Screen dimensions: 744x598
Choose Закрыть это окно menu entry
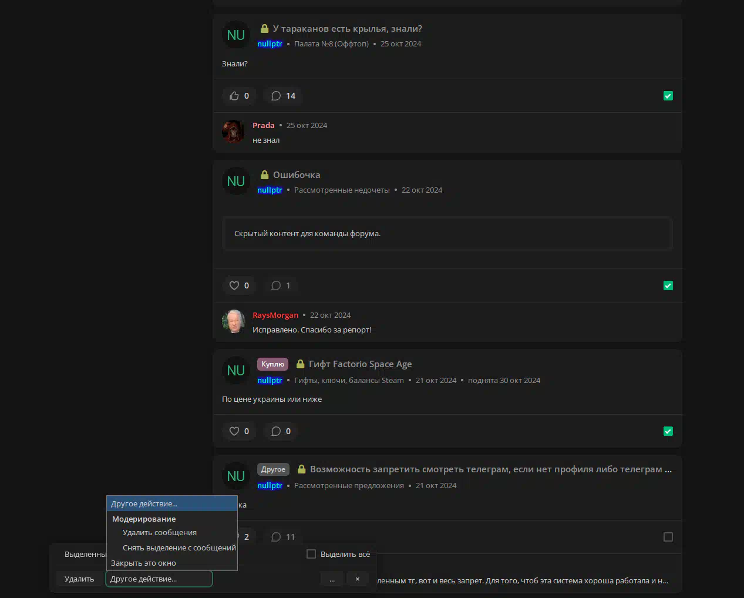pos(143,563)
